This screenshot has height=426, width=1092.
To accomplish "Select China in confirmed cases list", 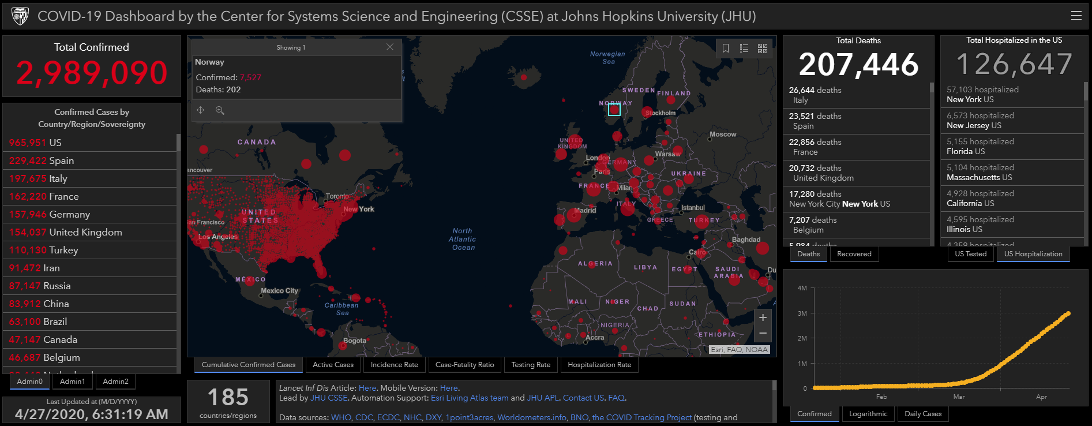I will pos(89,304).
